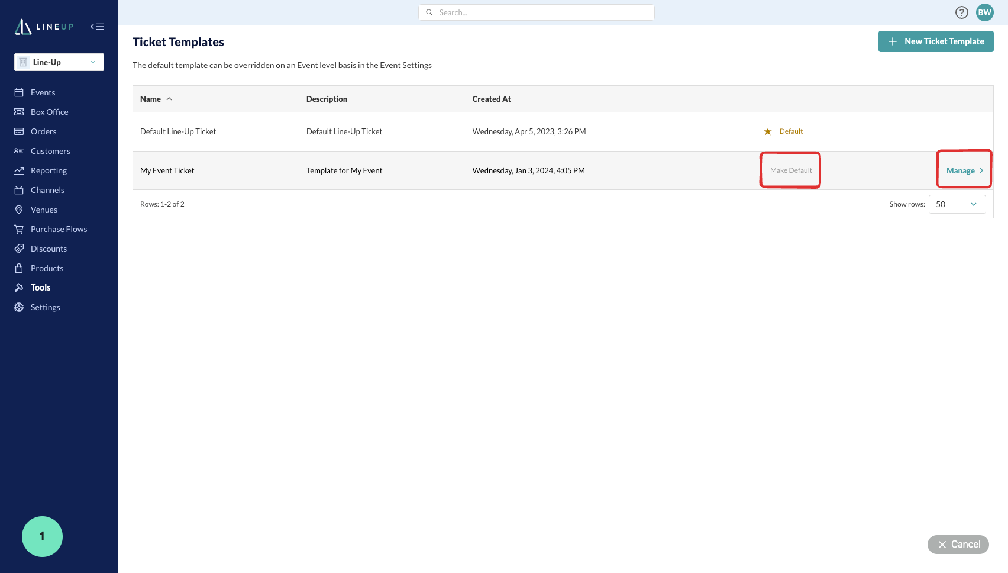Open Discounts section

(x=49, y=249)
